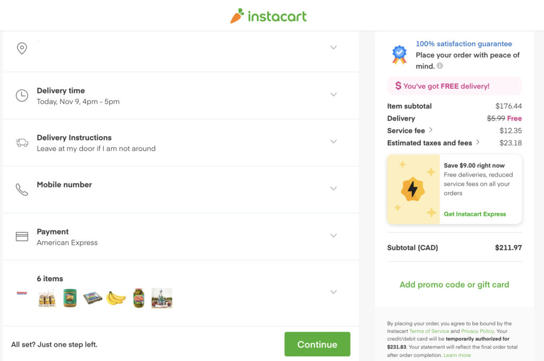The image size is (544, 361).
Task: Expand the Delivery Instructions section
Action: point(334,141)
